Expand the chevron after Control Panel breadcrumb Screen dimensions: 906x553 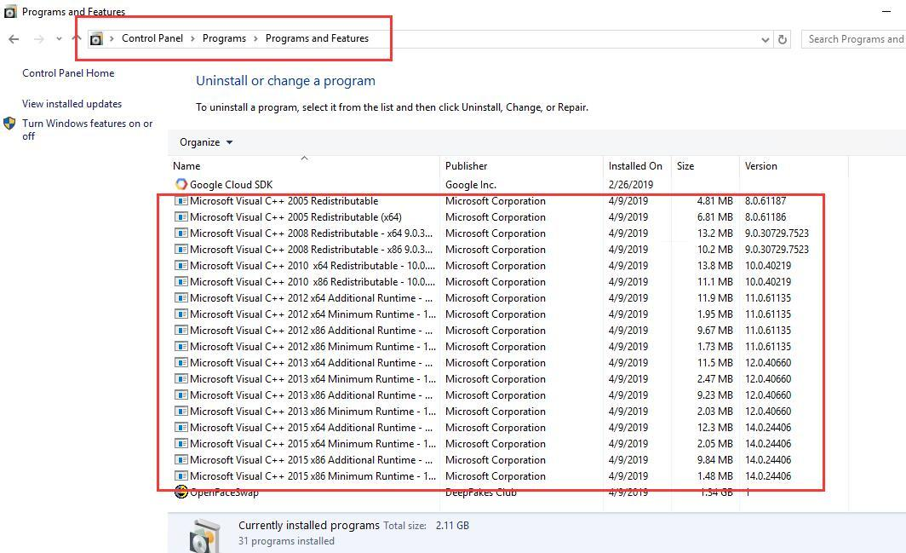[192, 38]
